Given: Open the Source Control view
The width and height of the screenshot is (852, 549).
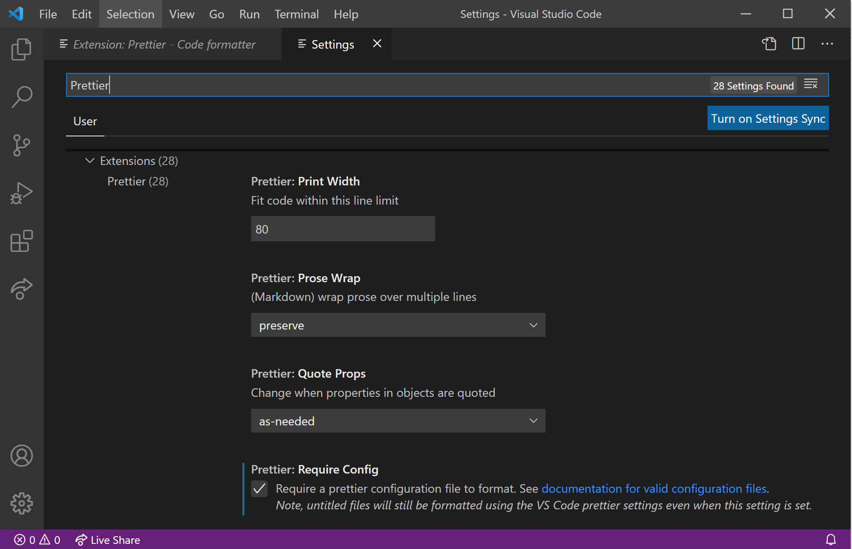Looking at the screenshot, I should (x=21, y=145).
